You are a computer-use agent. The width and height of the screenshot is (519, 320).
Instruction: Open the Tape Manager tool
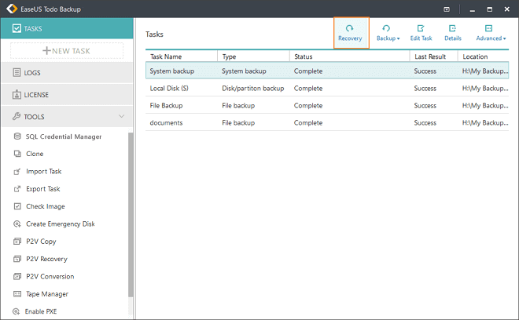(x=46, y=294)
